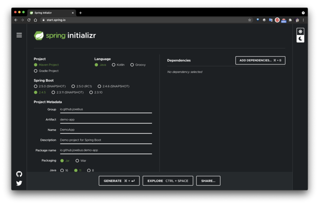Select Java version 11
The image size is (319, 205).
click(78, 170)
